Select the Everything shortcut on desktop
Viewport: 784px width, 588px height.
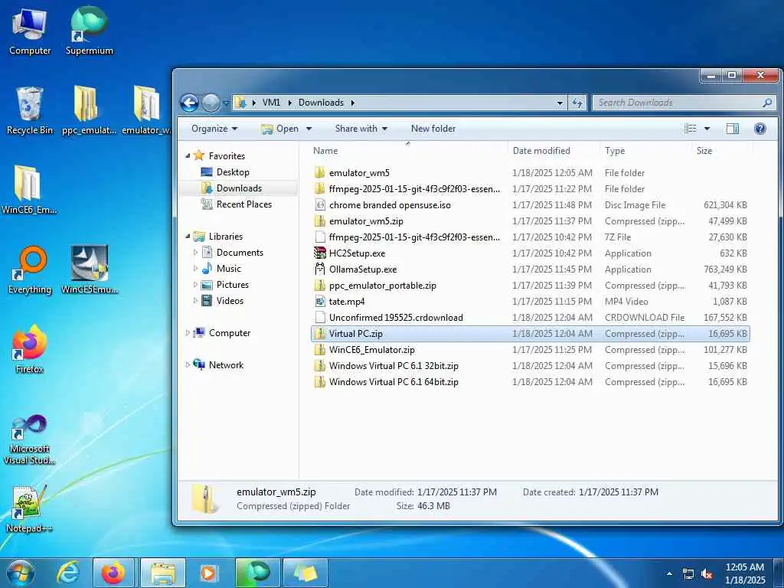[30, 270]
